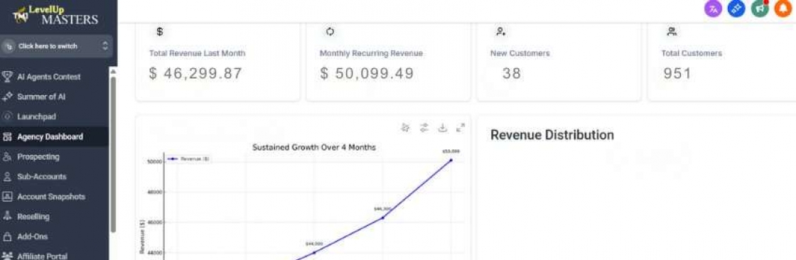Download the Sustained Growth chart
The height and width of the screenshot is (260, 796).
pyautogui.click(x=442, y=127)
